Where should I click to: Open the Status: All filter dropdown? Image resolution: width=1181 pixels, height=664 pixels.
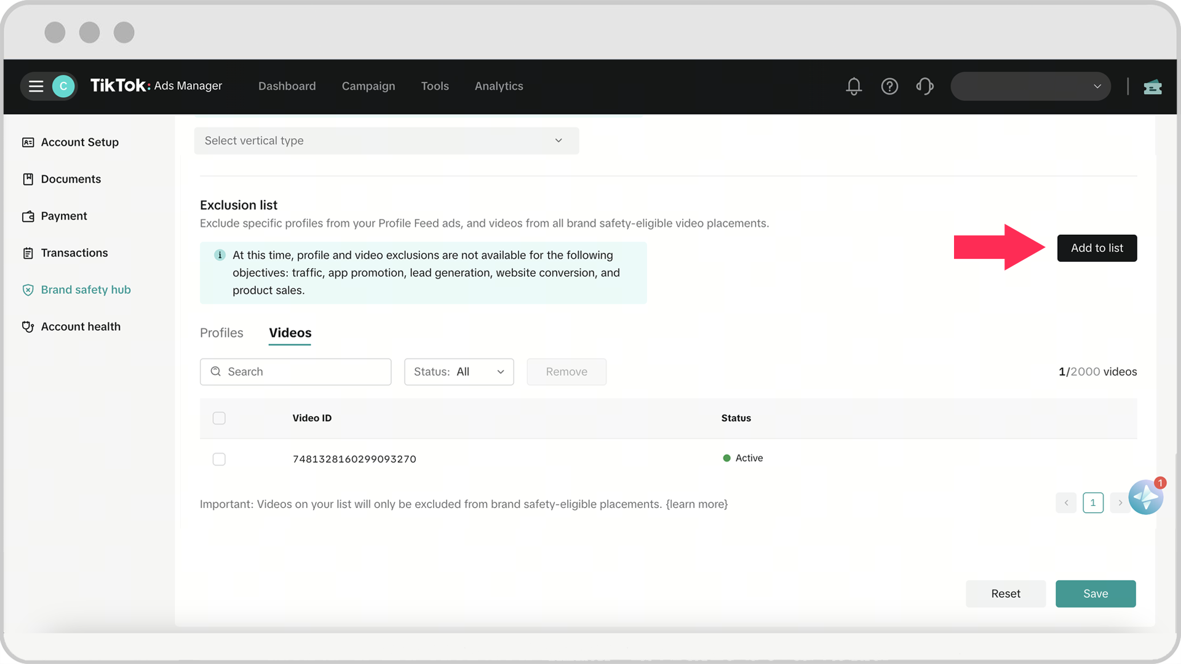click(459, 372)
